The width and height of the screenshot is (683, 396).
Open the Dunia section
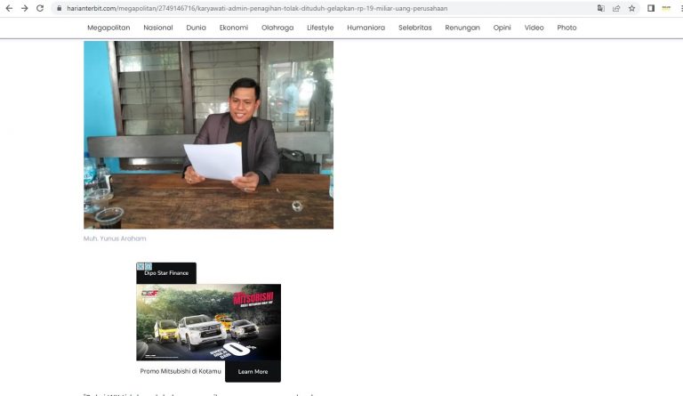196,28
